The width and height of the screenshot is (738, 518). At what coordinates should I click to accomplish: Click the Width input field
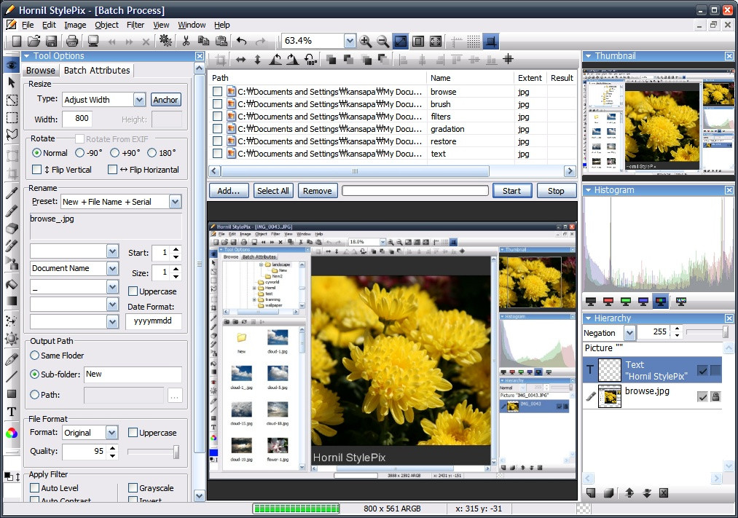tap(77, 119)
